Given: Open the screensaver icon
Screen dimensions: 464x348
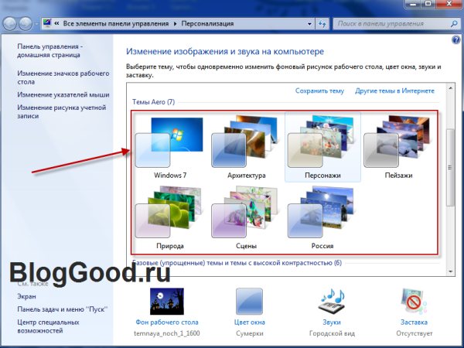Looking at the screenshot, I should pyautogui.click(x=414, y=302).
